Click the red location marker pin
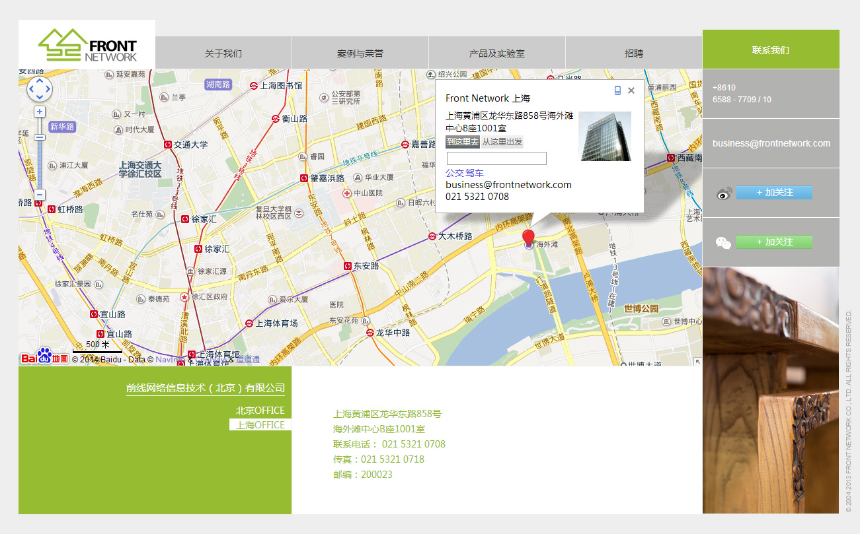The image size is (860, 534). (528, 238)
